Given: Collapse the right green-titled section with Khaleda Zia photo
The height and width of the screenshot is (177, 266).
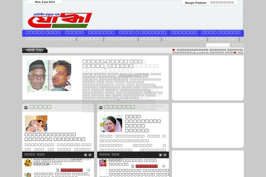Looking at the screenshot, I should point(101,108).
